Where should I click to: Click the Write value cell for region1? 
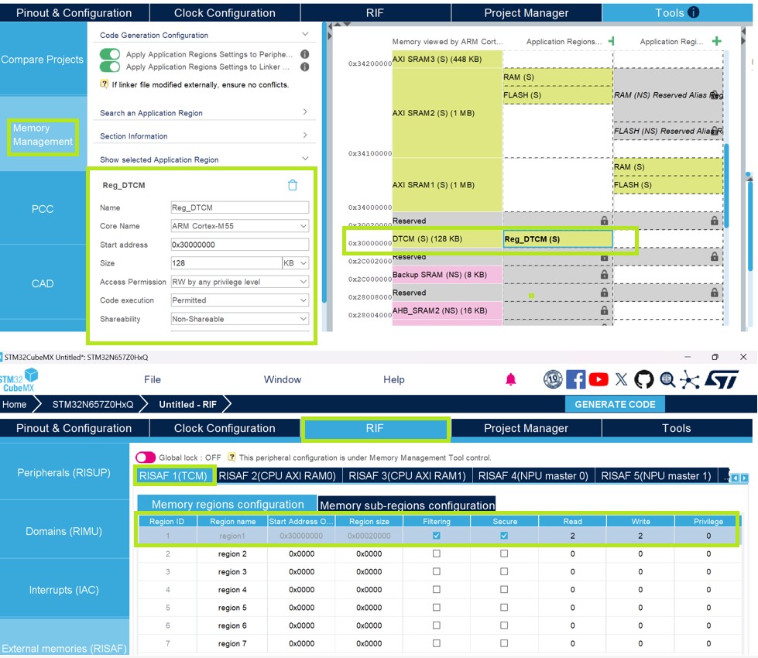coord(640,536)
